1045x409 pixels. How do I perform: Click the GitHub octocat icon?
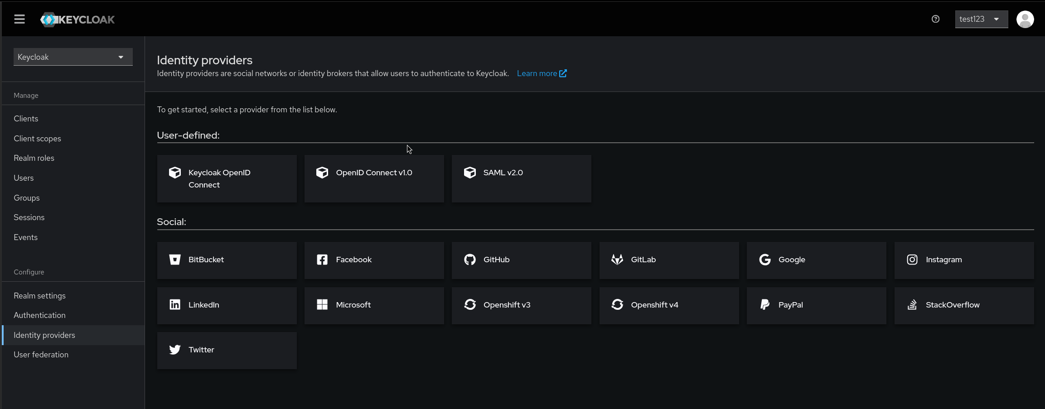pyautogui.click(x=470, y=260)
